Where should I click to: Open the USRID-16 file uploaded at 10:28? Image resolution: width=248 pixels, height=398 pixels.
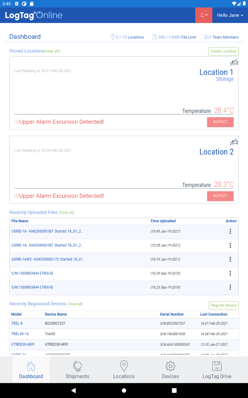47,245
